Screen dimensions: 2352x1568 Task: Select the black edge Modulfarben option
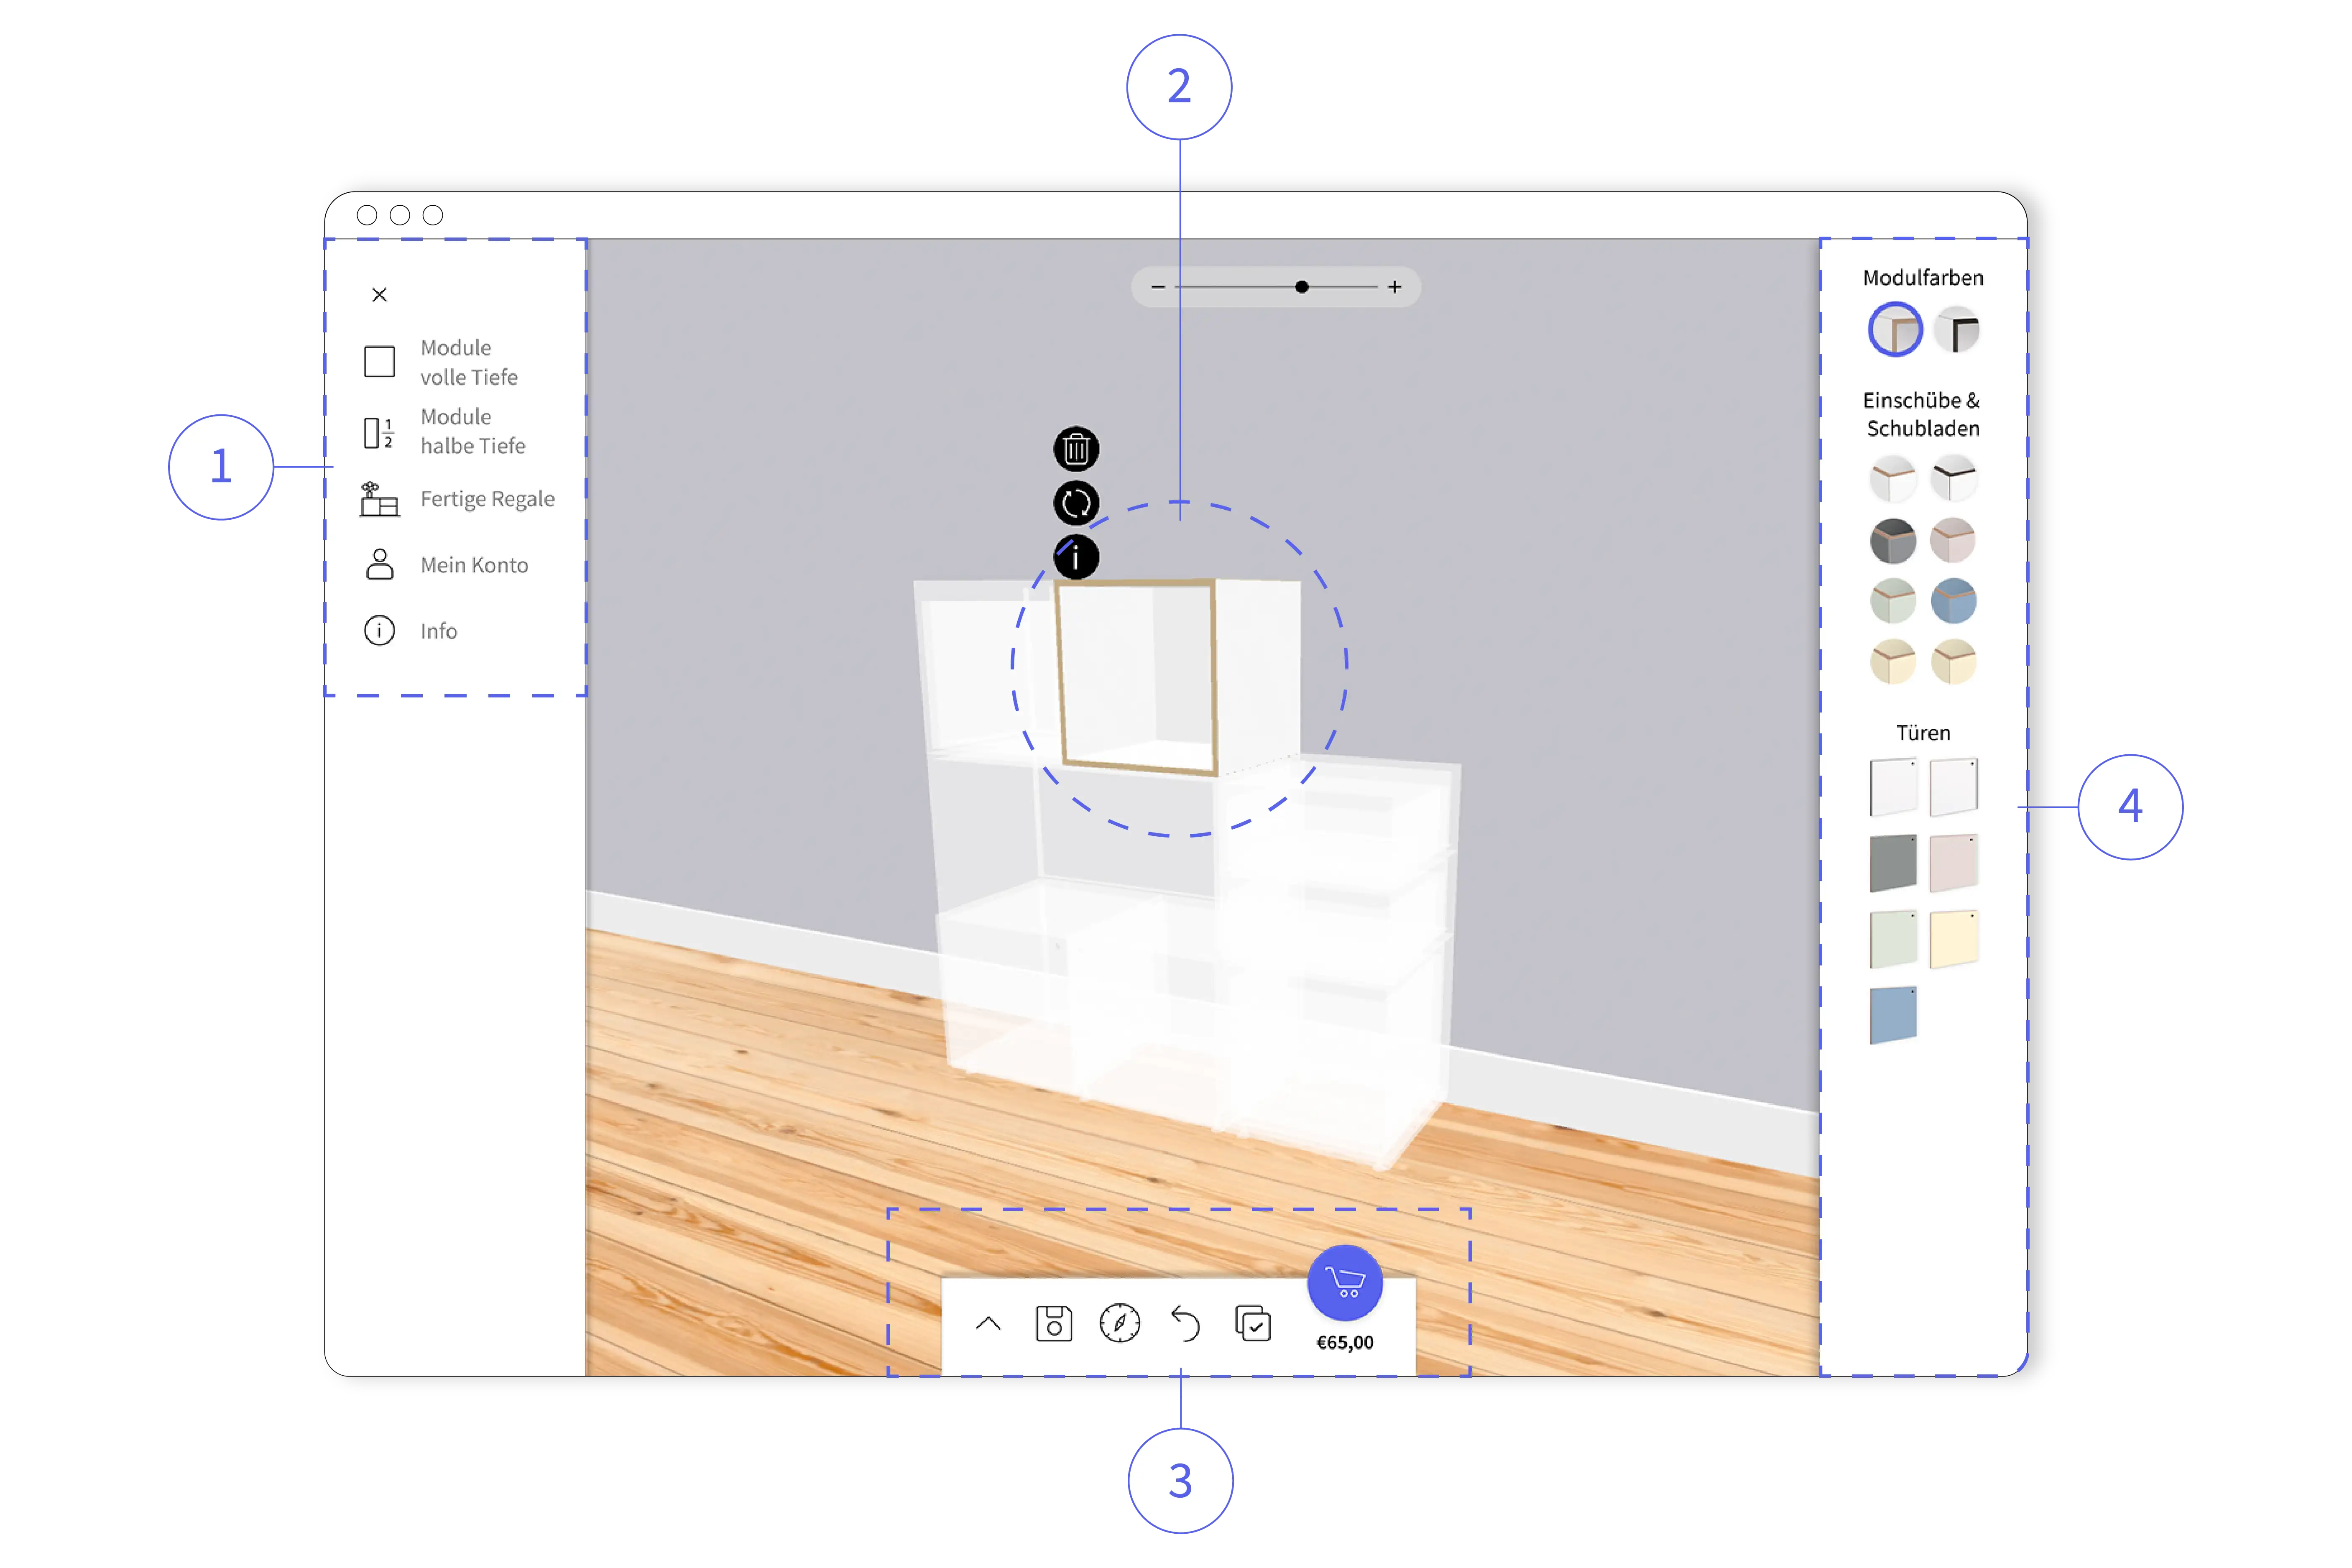coord(1957,330)
